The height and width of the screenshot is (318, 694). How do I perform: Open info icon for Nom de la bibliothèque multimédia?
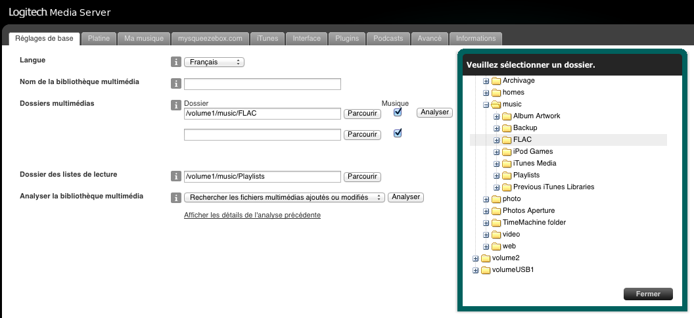[175, 83]
